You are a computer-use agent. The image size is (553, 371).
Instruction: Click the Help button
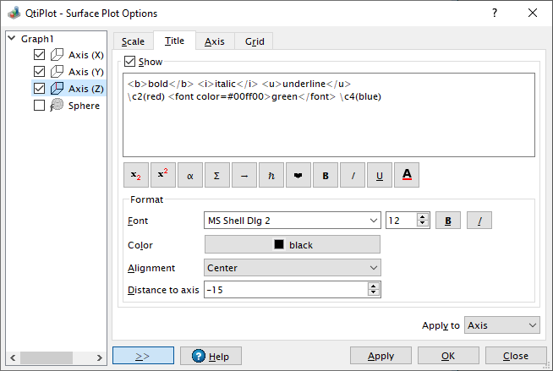(211, 357)
